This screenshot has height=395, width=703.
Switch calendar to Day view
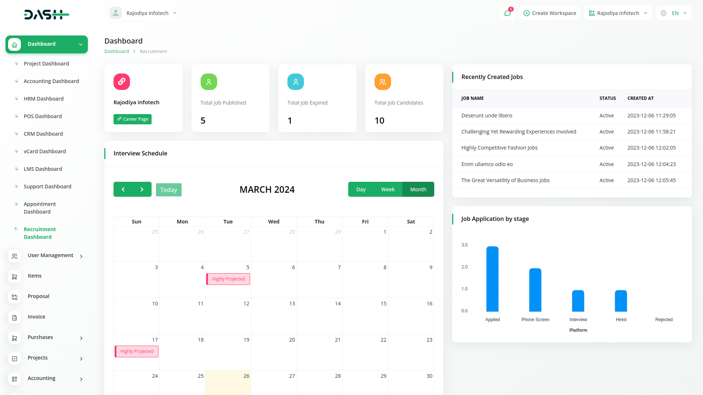(361, 189)
